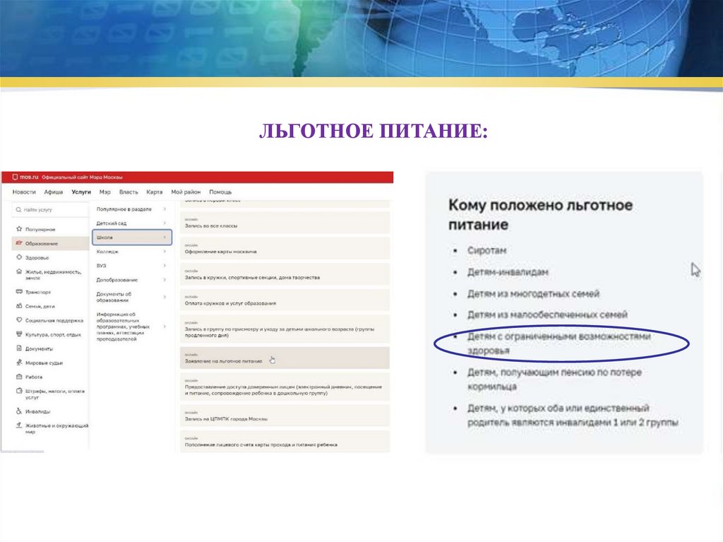Screen dimensions: 723x542
Task: Click Детям из многодетных семей item
Action: click(x=533, y=294)
